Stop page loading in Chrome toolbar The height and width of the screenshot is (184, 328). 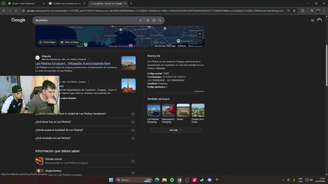[16, 11]
